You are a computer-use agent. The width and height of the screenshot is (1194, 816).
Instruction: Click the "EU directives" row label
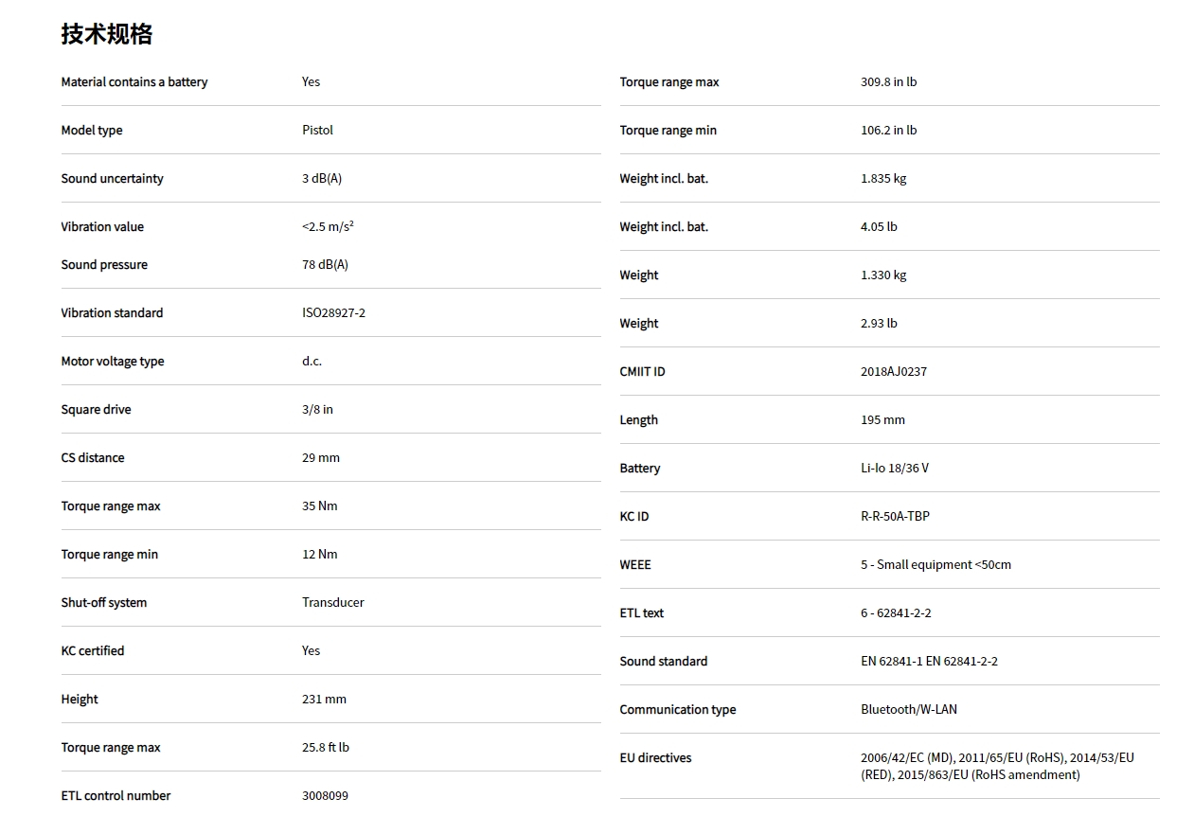(x=655, y=758)
